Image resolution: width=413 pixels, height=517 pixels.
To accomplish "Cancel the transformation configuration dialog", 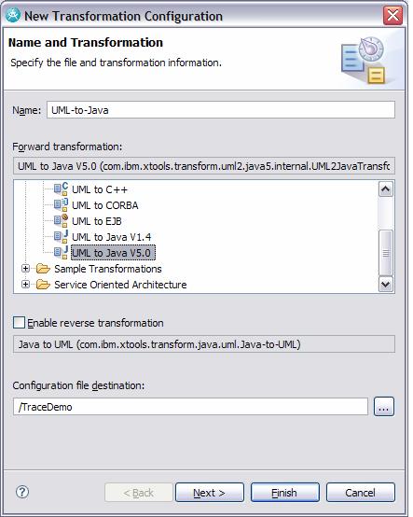I will tap(360, 493).
